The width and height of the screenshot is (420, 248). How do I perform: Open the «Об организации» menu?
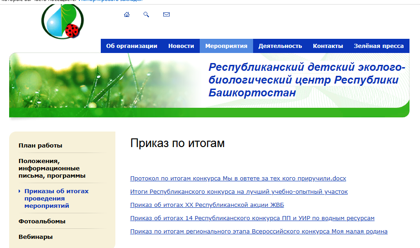click(x=131, y=46)
